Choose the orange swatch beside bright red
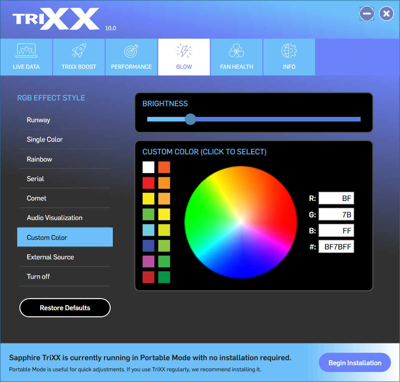Viewport: 400px width, 382px height. [x=164, y=183]
